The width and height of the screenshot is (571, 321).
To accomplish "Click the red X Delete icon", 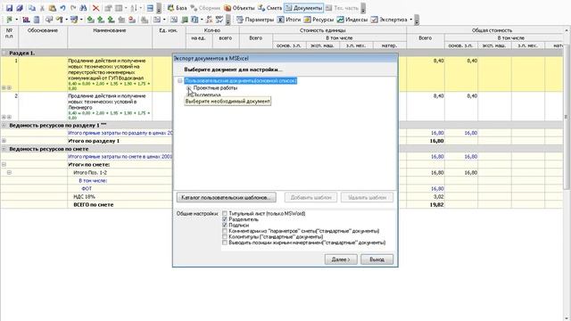I will [95, 8].
